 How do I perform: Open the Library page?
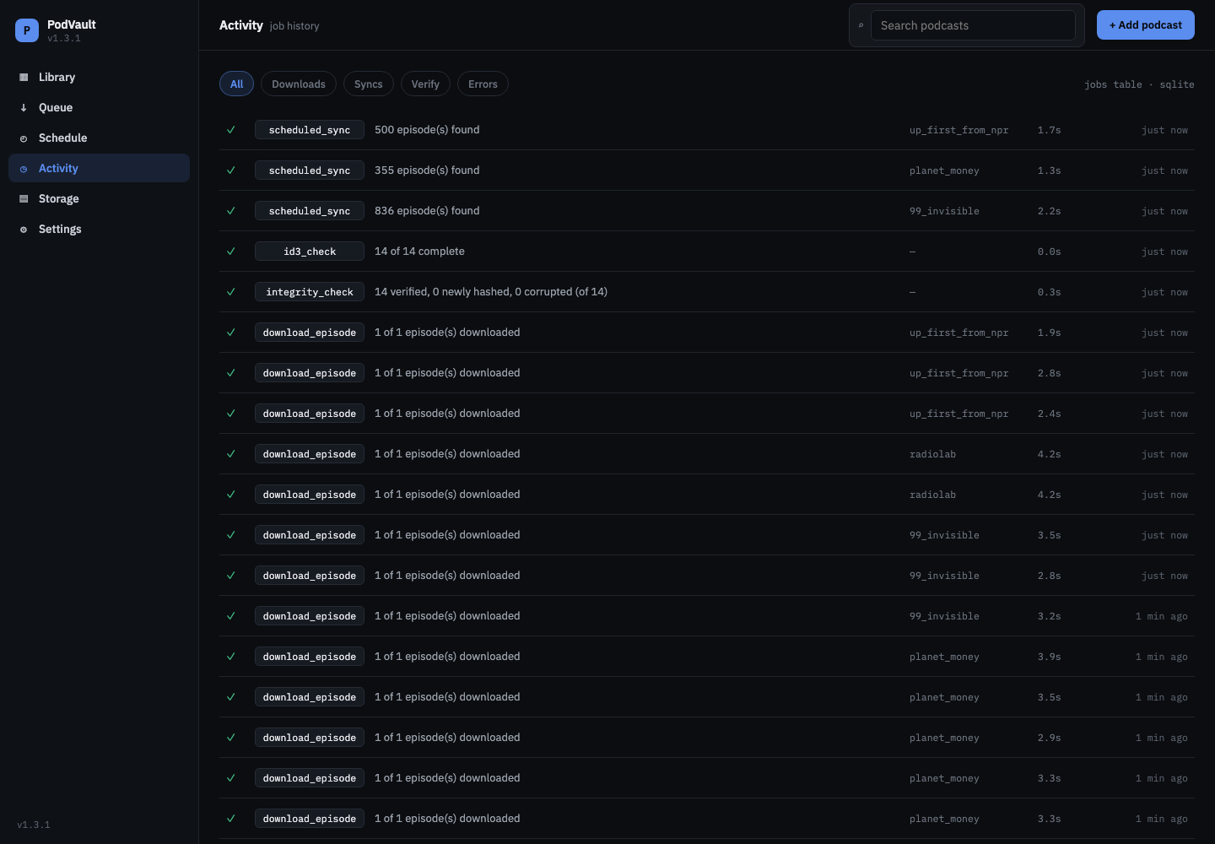click(x=99, y=77)
